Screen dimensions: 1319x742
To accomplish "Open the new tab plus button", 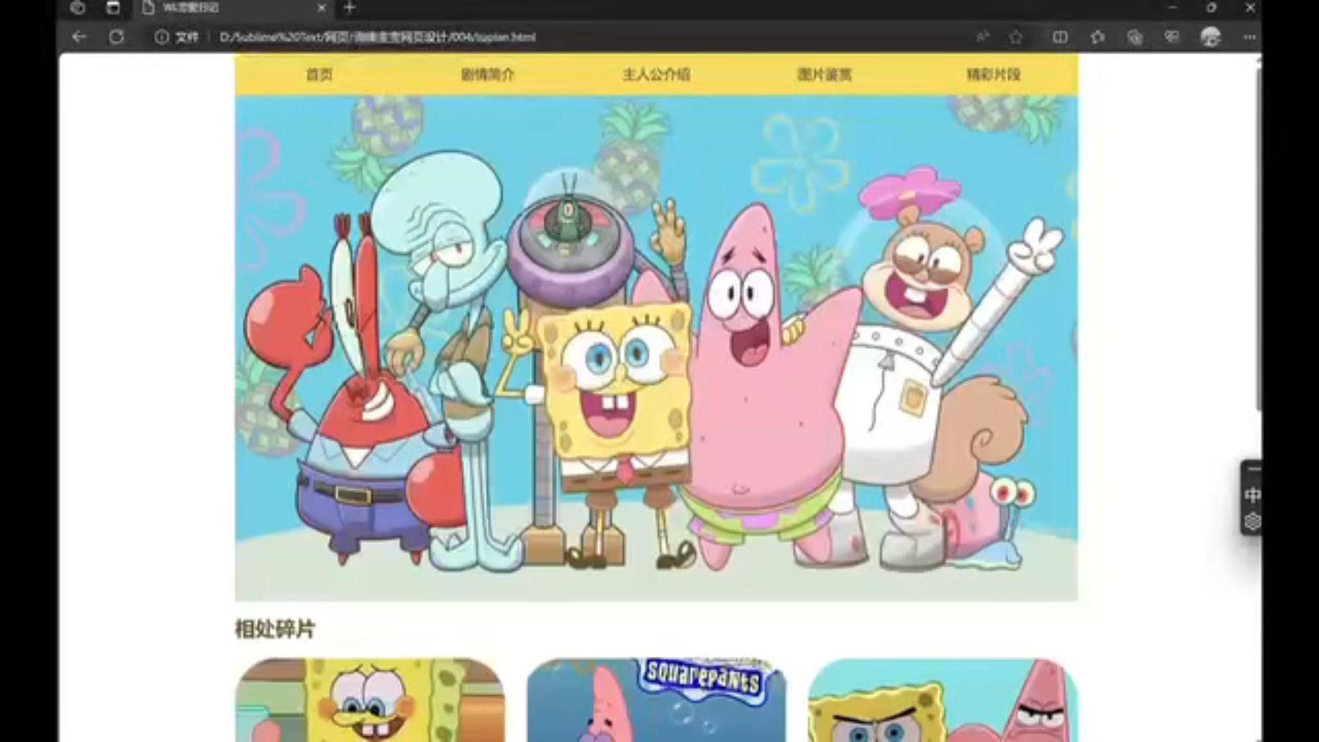I will 350,8.
